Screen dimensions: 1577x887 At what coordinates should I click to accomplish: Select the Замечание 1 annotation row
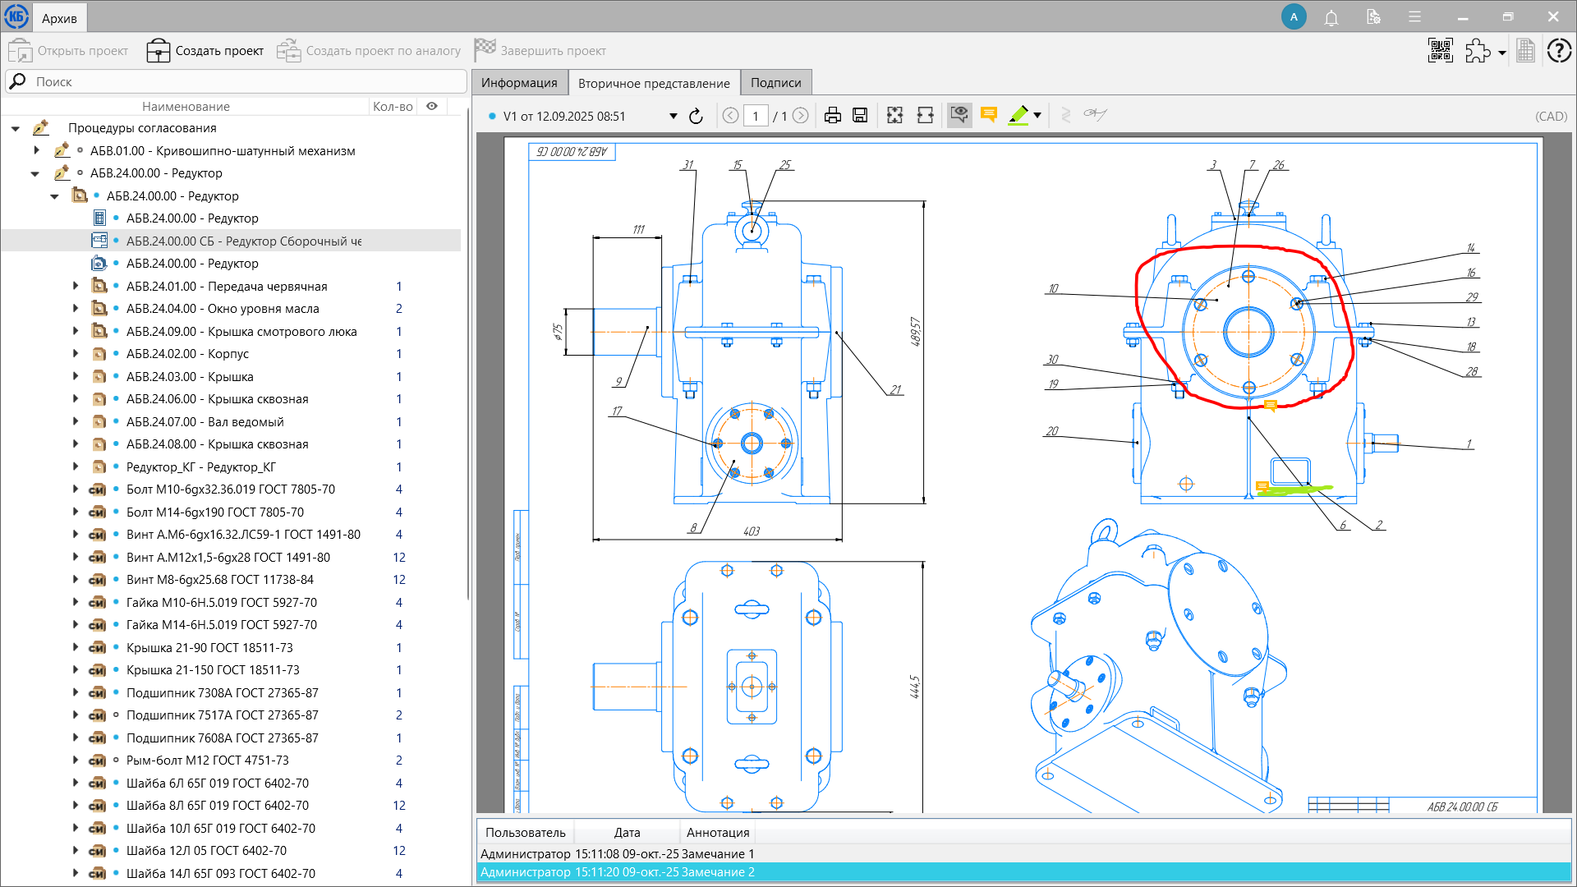(616, 854)
